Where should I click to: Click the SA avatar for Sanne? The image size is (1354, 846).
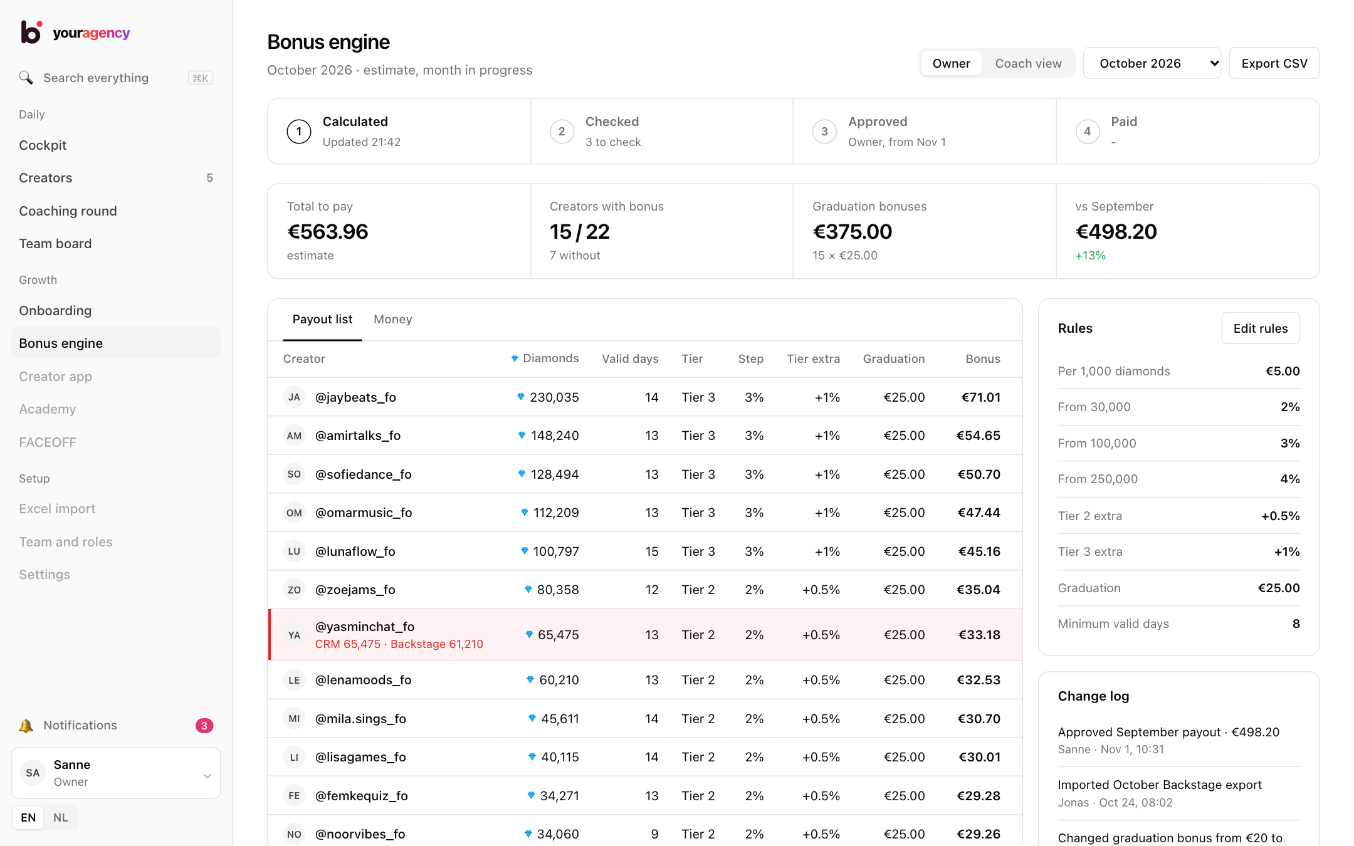(33, 773)
